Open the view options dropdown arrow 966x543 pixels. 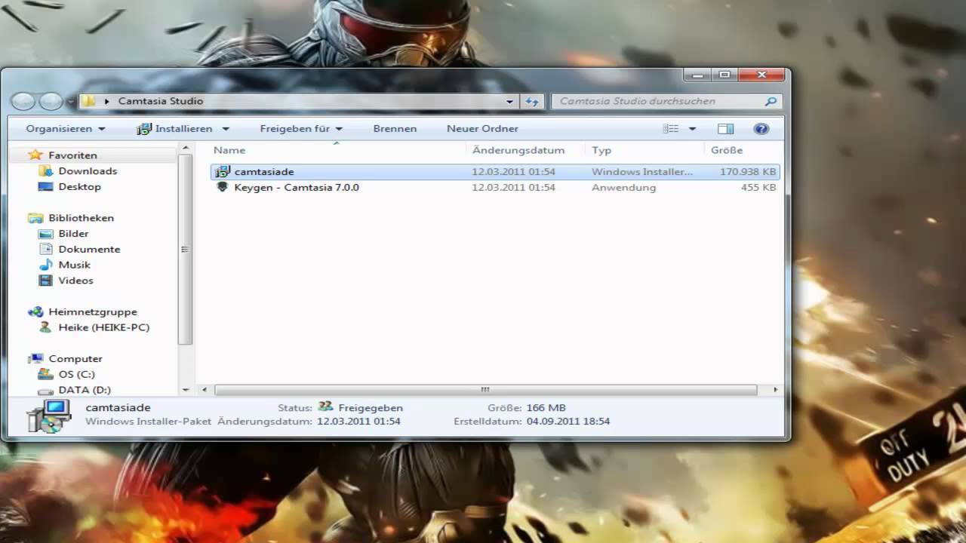(692, 129)
